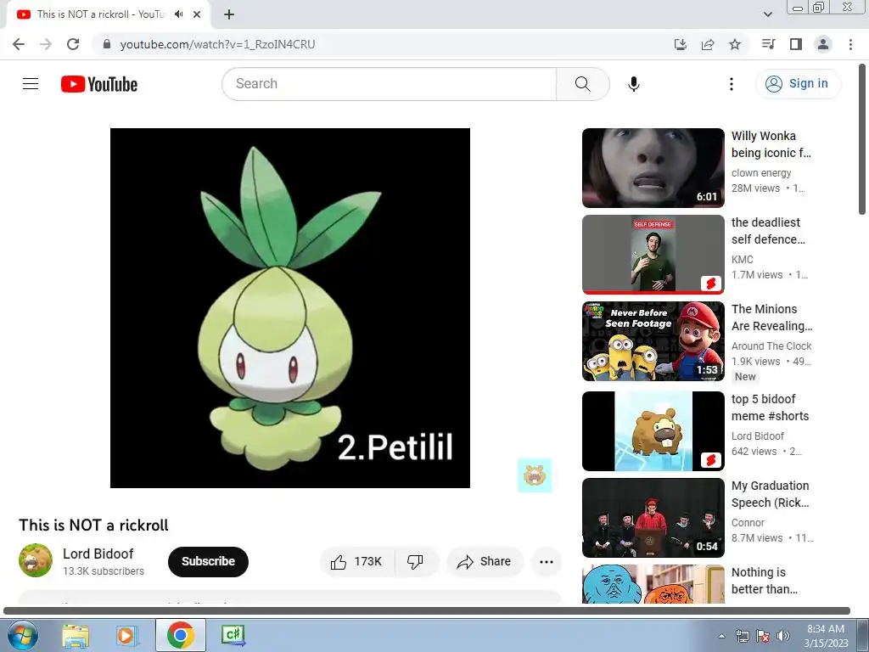Click the Bidoof watermark on video
Viewport: 869px width, 652px height.
[x=535, y=475]
